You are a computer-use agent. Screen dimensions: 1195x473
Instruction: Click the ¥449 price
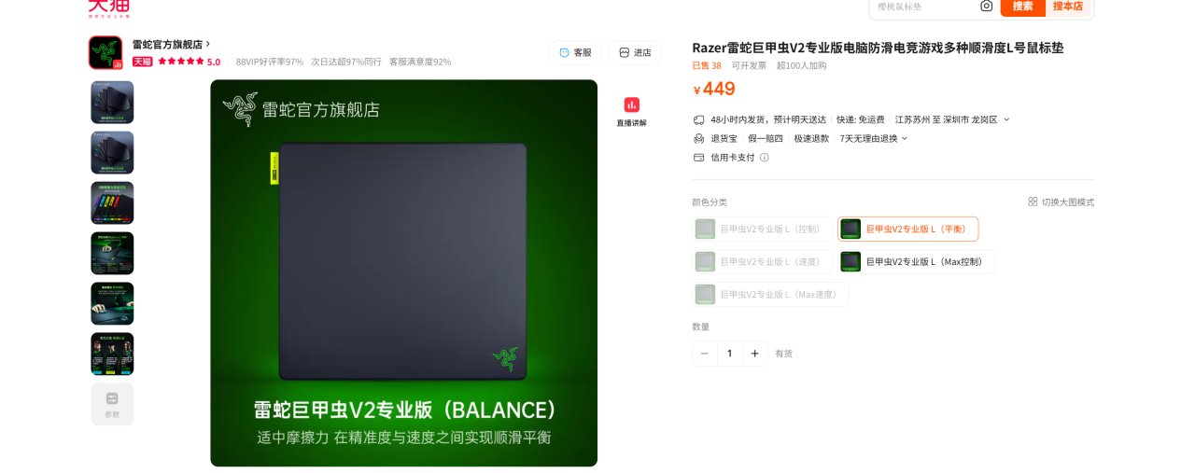[714, 89]
